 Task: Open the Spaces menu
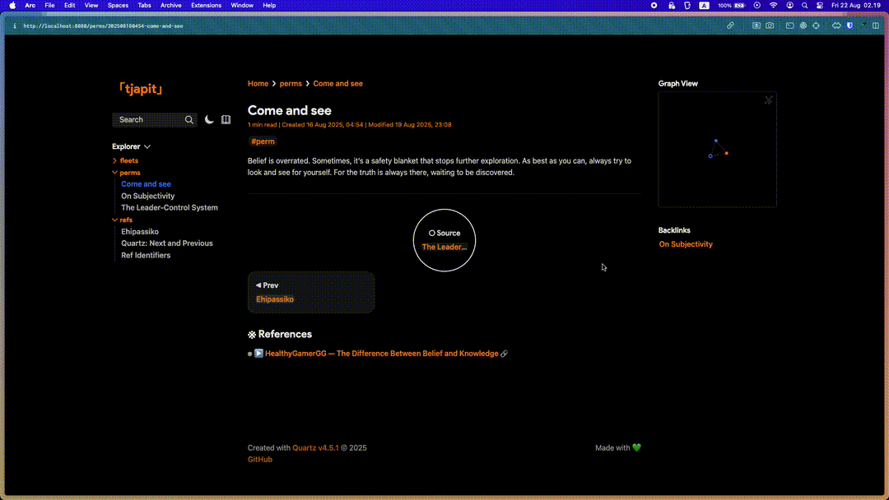click(x=118, y=5)
